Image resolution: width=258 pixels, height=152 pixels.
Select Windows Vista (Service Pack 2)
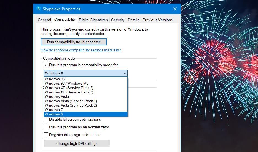click(x=86, y=106)
